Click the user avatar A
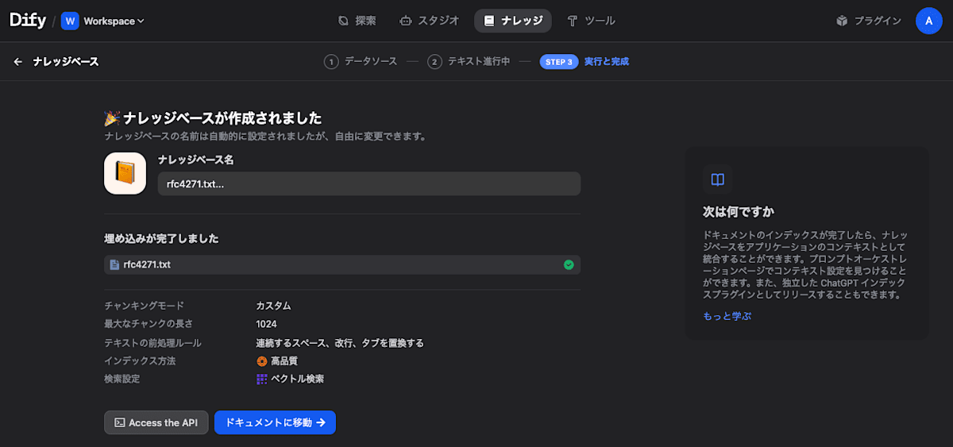The image size is (953, 447). click(x=929, y=21)
